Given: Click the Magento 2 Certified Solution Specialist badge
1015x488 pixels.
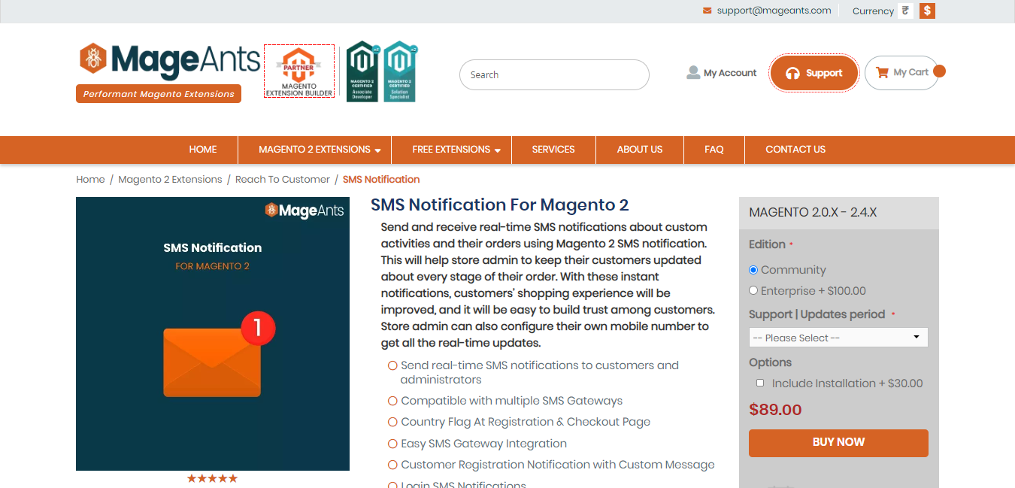Looking at the screenshot, I should pos(400,71).
